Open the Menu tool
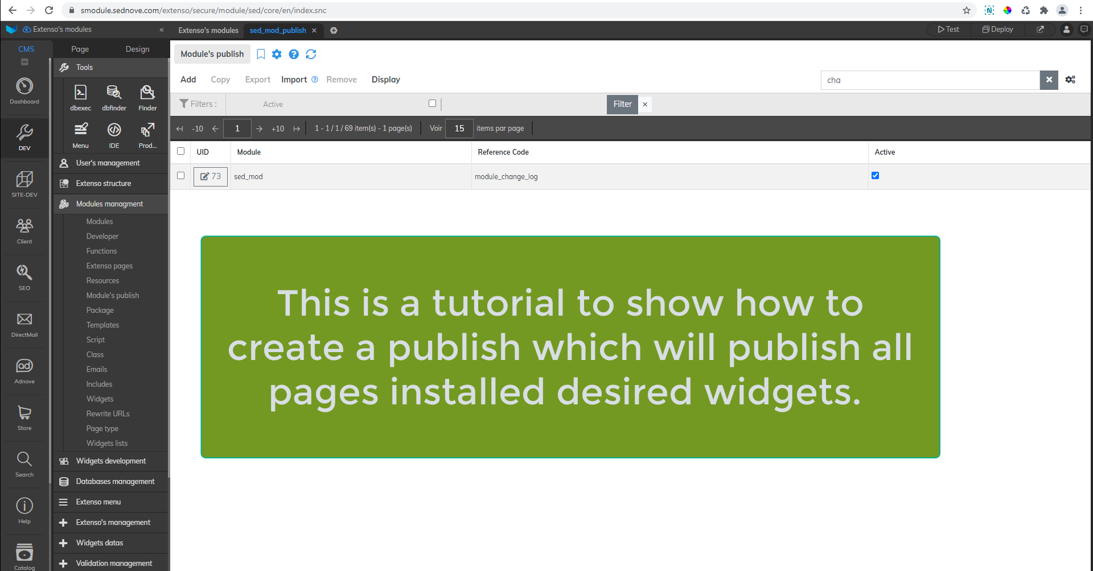The height and width of the screenshot is (571, 1093). point(81,135)
